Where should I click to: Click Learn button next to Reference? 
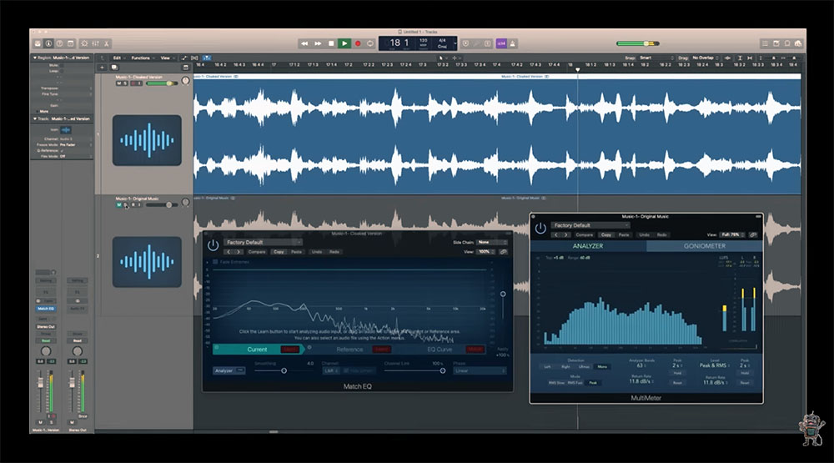(381, 350)
